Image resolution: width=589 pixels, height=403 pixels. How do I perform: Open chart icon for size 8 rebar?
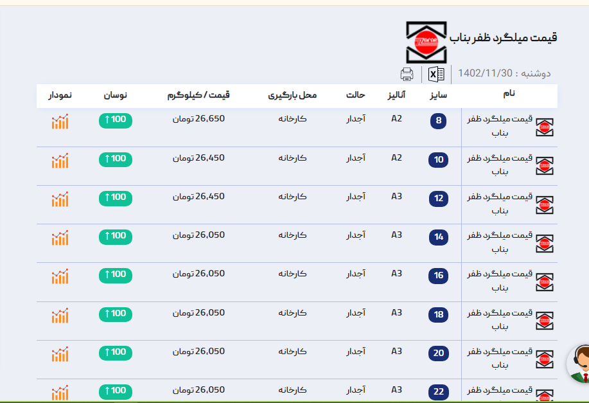(60, 121)
